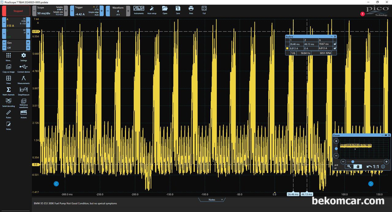Image resolution: width=392 pixels, height=212 pixels.
Task: Decrease channel A range with minus
Action: point(4,22)
